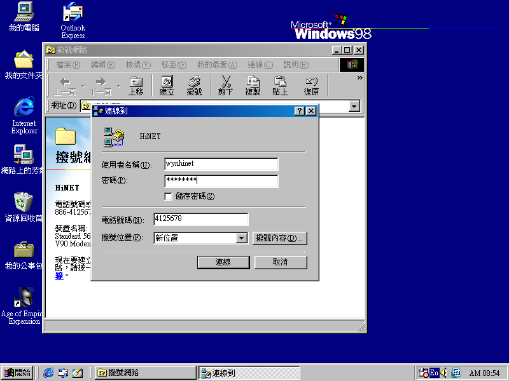Launch Outlook Express from quick launch
The height and width of the screenshot is (381, 509).
(x=63, y=373)
